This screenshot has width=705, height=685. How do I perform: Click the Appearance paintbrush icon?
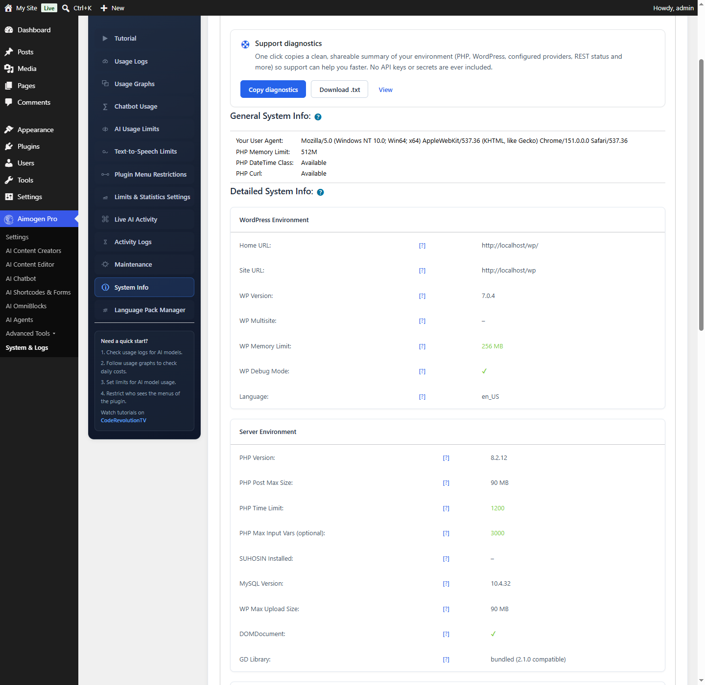point(9,130)
